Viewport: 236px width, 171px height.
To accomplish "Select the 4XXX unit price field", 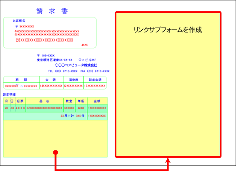I will (x=81, y=108).
